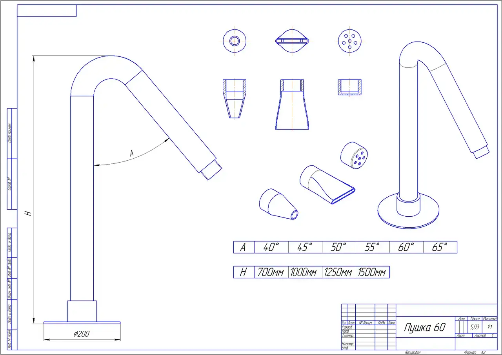Click the mass value 5,03 in title block
502x355 pixels.
[x=474, y=326]
